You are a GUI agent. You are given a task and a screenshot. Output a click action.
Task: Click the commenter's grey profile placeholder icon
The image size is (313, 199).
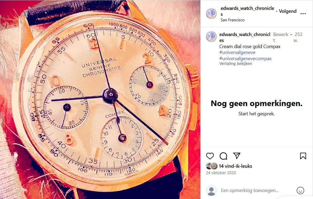pos(211,190)
